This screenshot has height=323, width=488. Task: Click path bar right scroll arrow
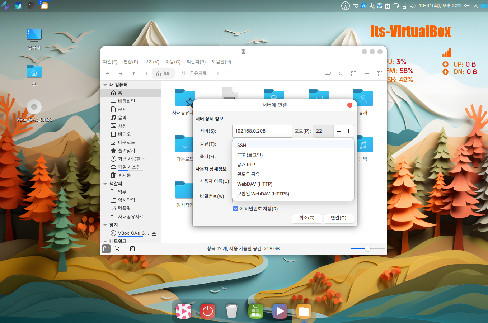pos(218,73)
